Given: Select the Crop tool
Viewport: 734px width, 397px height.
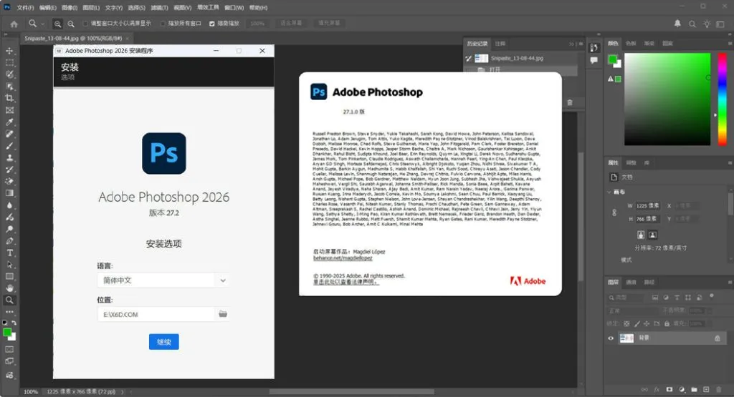Looking at the screenshot, I should coord(9,98).
